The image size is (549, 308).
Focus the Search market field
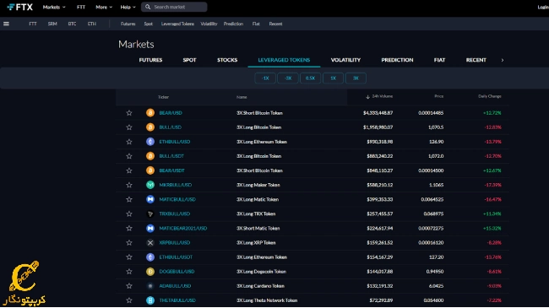tap(174, 7)
